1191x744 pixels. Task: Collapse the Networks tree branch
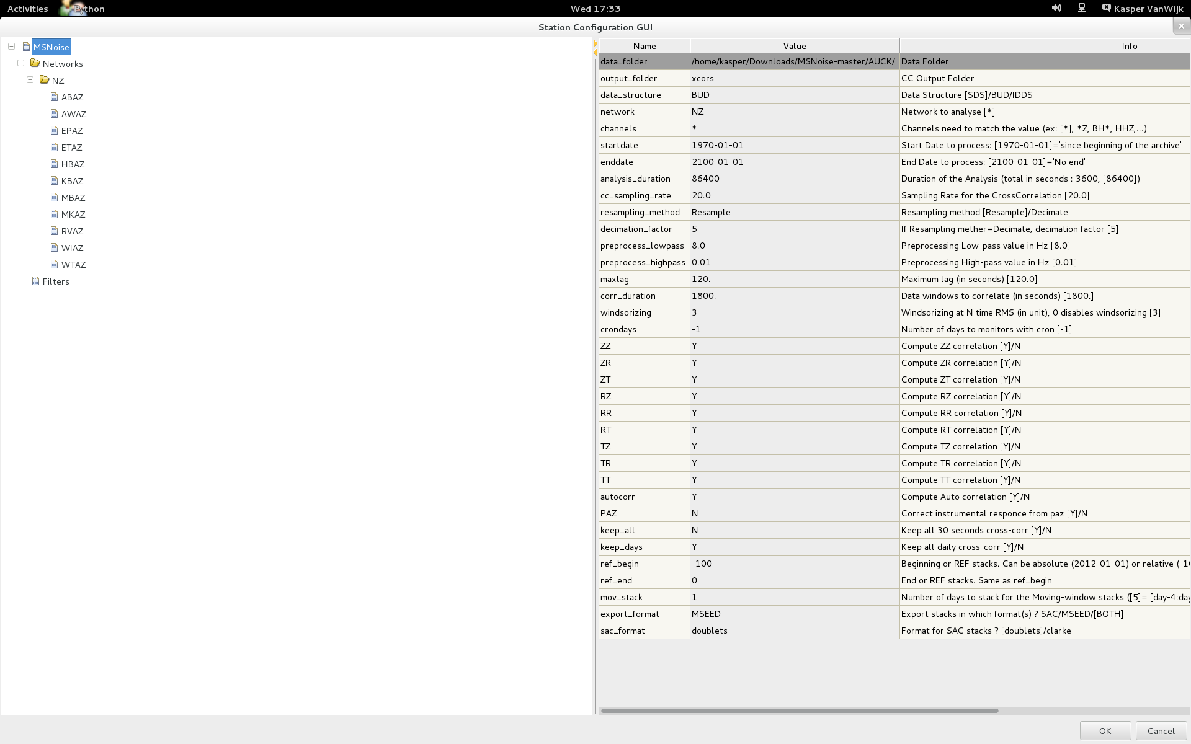point(20,63)
